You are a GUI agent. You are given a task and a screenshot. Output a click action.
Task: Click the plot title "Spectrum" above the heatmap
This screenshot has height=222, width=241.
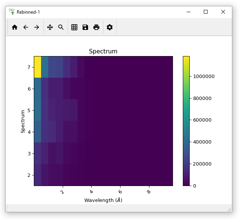103,51
